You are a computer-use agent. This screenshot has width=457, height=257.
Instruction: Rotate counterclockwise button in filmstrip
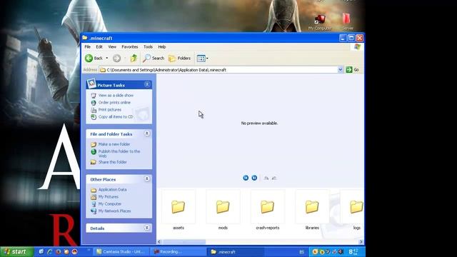click(x=274, y=178)
